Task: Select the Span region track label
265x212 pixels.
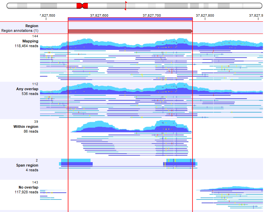Action: click(x=27, y=166)
